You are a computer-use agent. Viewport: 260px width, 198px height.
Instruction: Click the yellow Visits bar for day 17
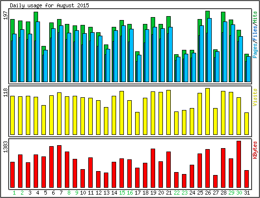137,123
